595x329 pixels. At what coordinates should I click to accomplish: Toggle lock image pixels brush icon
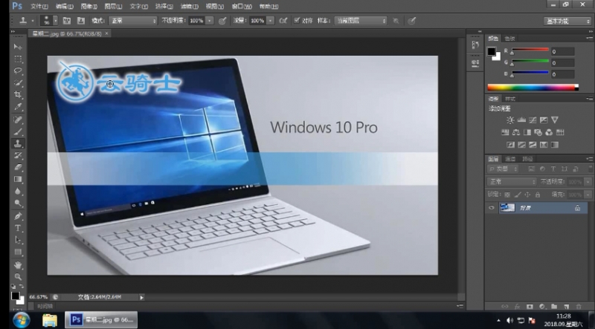click(518, 195)
